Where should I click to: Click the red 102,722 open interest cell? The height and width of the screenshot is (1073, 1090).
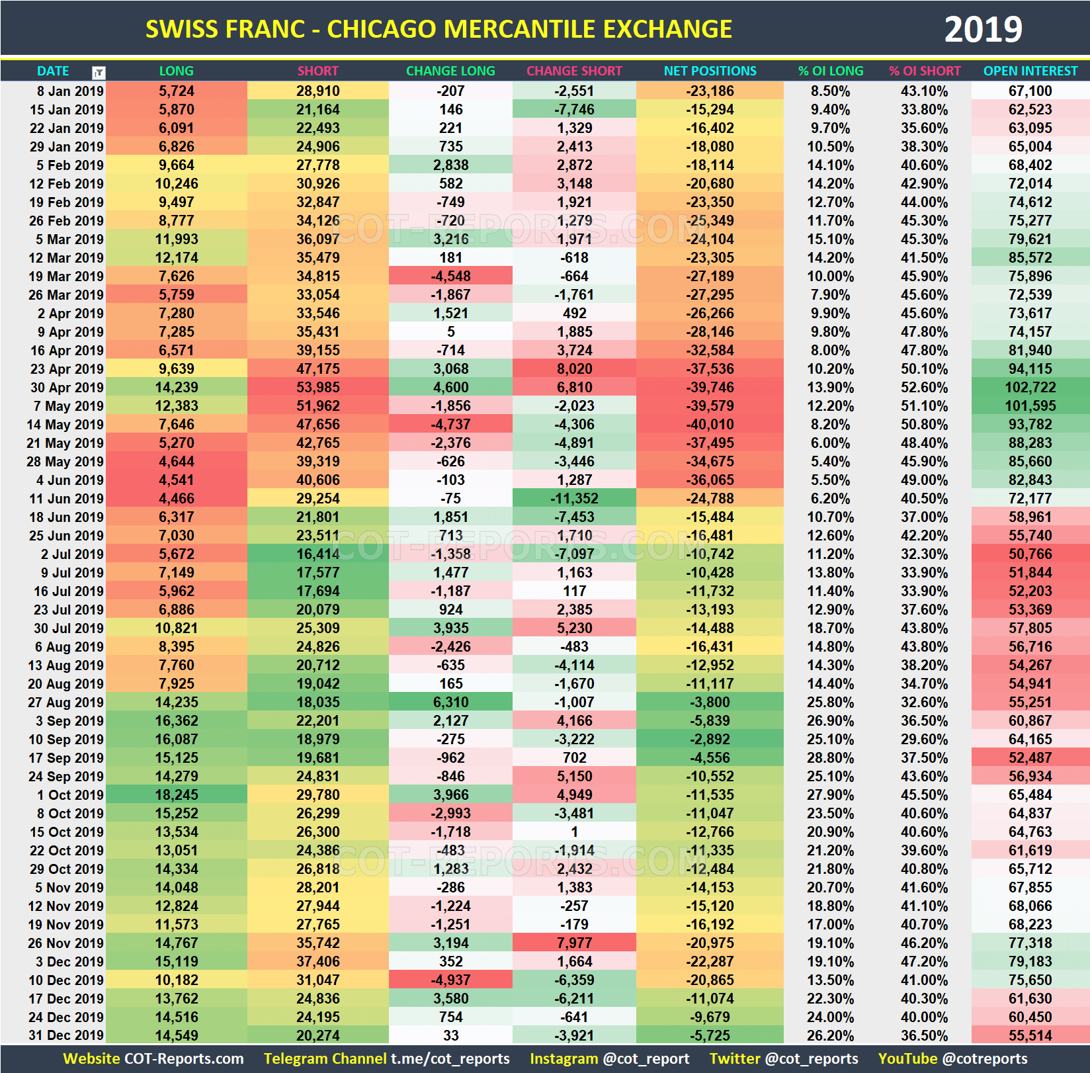point(1030,387)
